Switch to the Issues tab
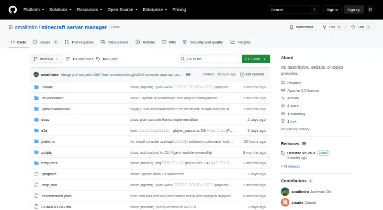 click(45, 42)
